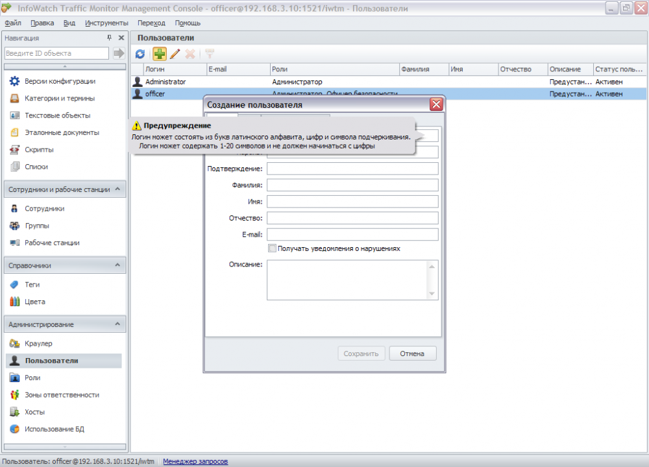This screenshot has height=467, width=649.
Task: Select the Administrator user row
Action: click(x=389, y=82)
